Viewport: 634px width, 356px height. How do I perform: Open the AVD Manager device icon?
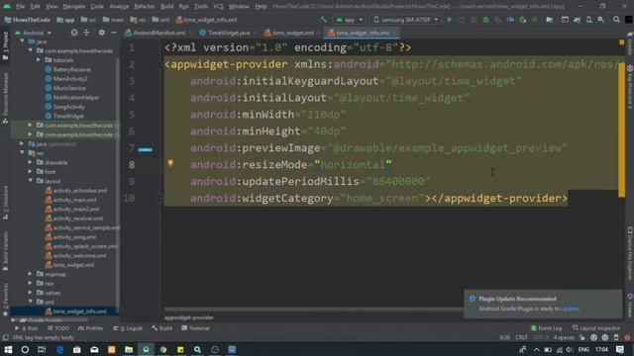(x=589, y=20)
